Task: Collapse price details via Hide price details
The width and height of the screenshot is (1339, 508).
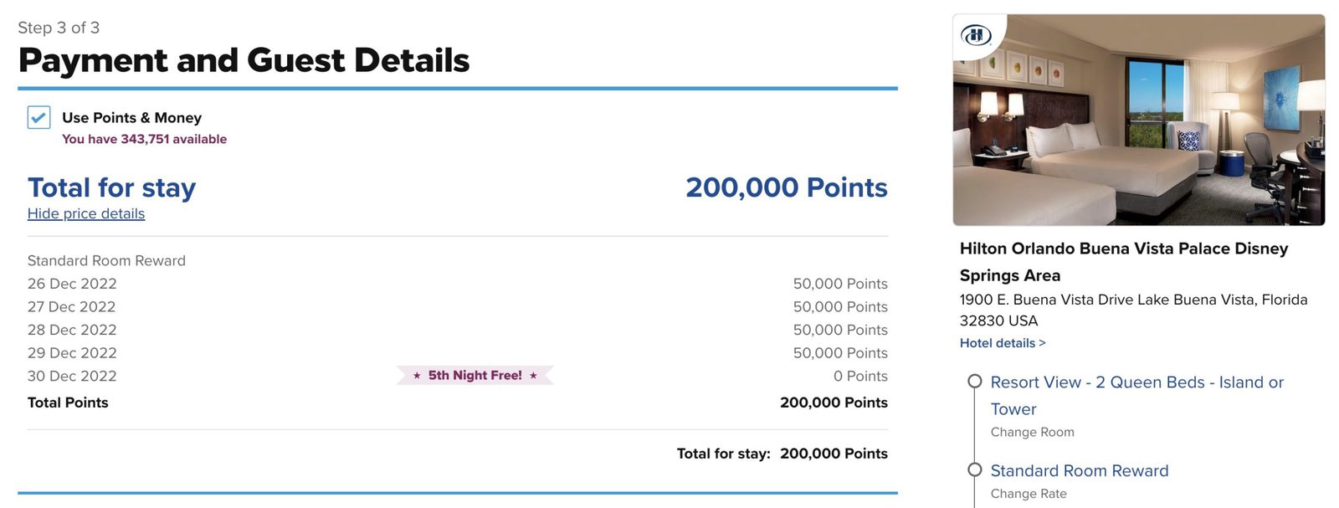Action: click(85, 213)
